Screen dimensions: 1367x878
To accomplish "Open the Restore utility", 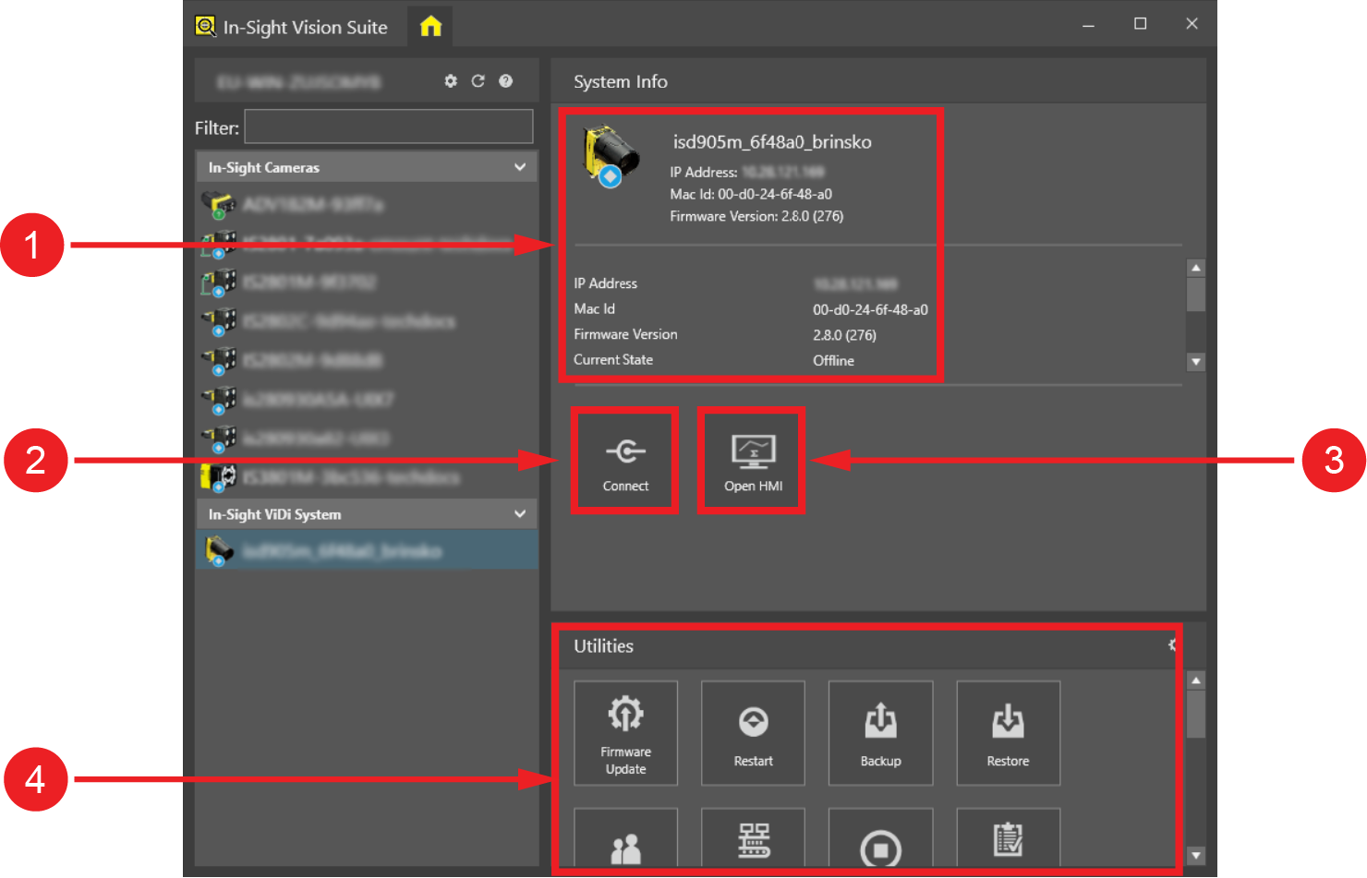I will point(1008,733).
